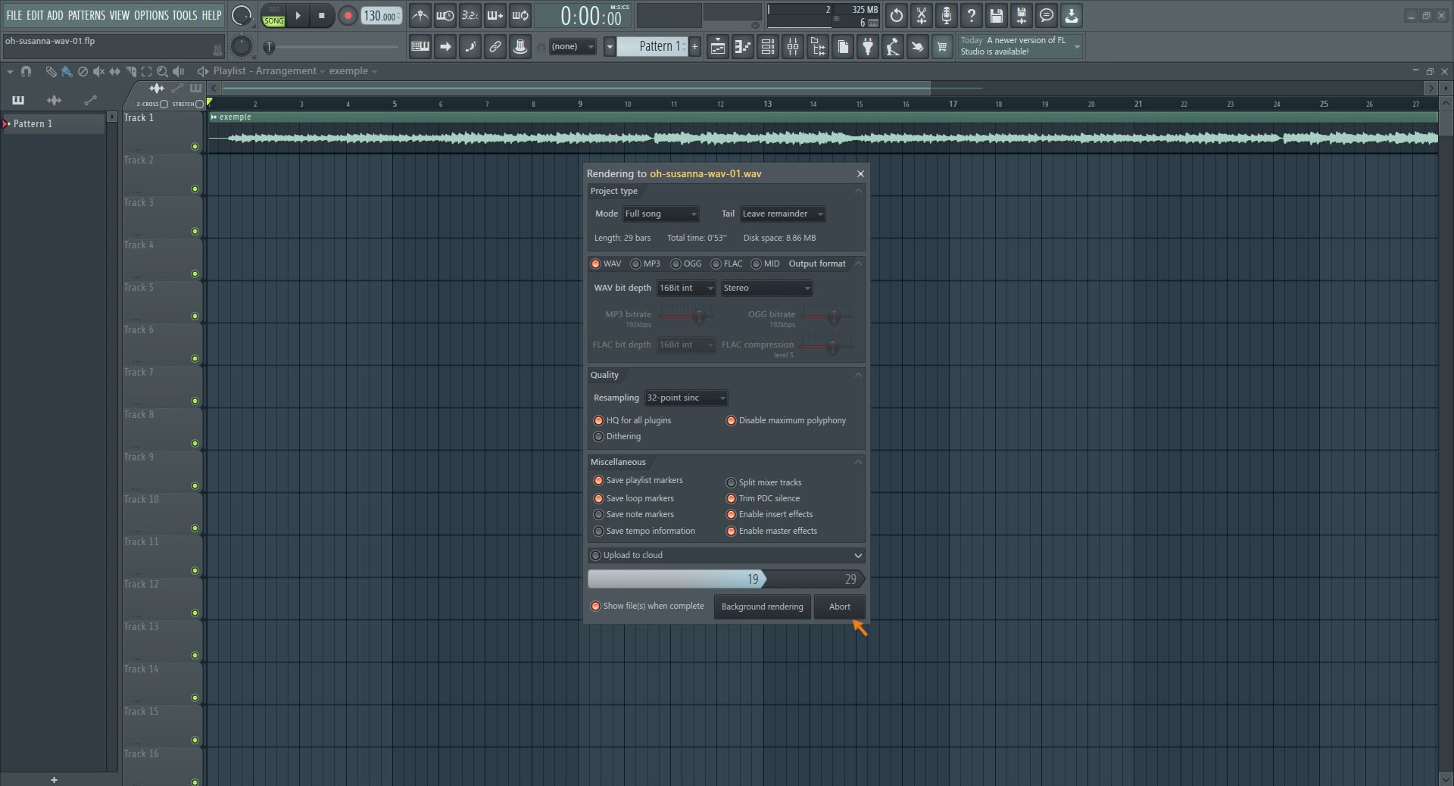1454x786 pixels.
Task: Select the playlist zoom tool
Action: pos(162,71)
